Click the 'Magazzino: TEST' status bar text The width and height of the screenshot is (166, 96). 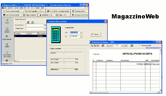(7, 64)
